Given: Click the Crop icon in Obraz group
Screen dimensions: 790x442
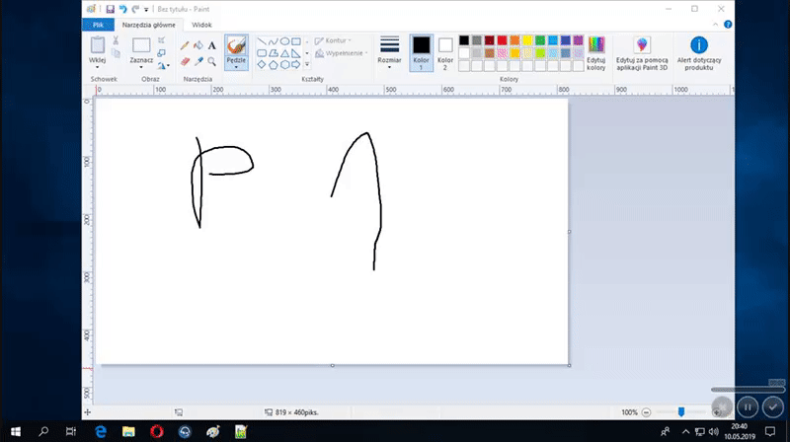Looking at the screenshot, I should tap(161, 40).
